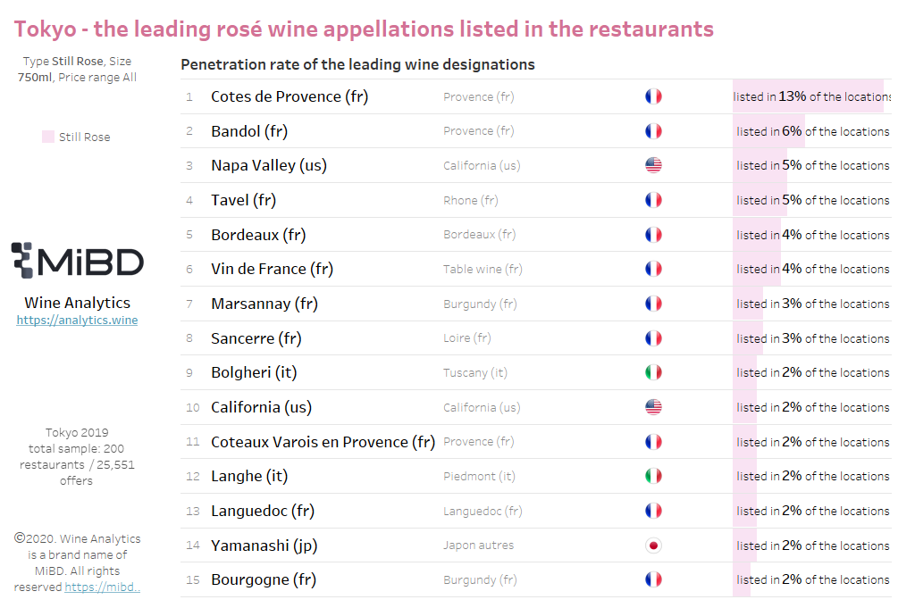Click the French flag beside Tavel (fr)
The height and width of the screenshot is (608, 898).
[x=653, y=200]
